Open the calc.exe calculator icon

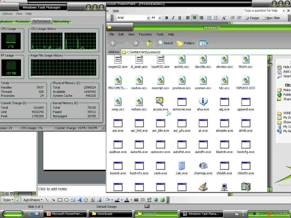182,166
